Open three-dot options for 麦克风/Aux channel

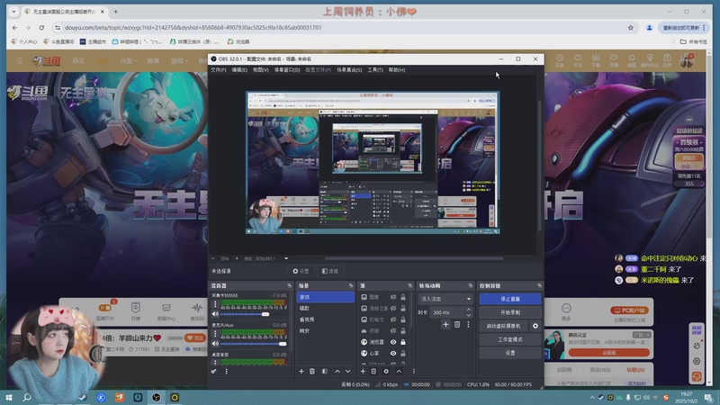point(215,334)
